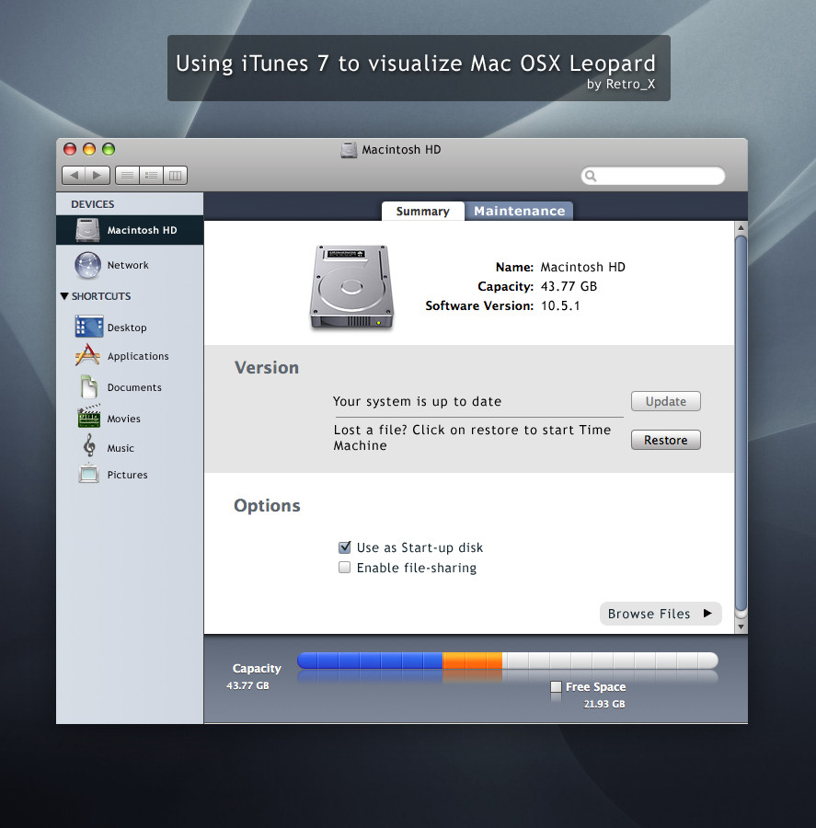Collapse the SHORTCUTS section triangle
The height and width of the screenshot is (828, 816).
pos(64,296)
